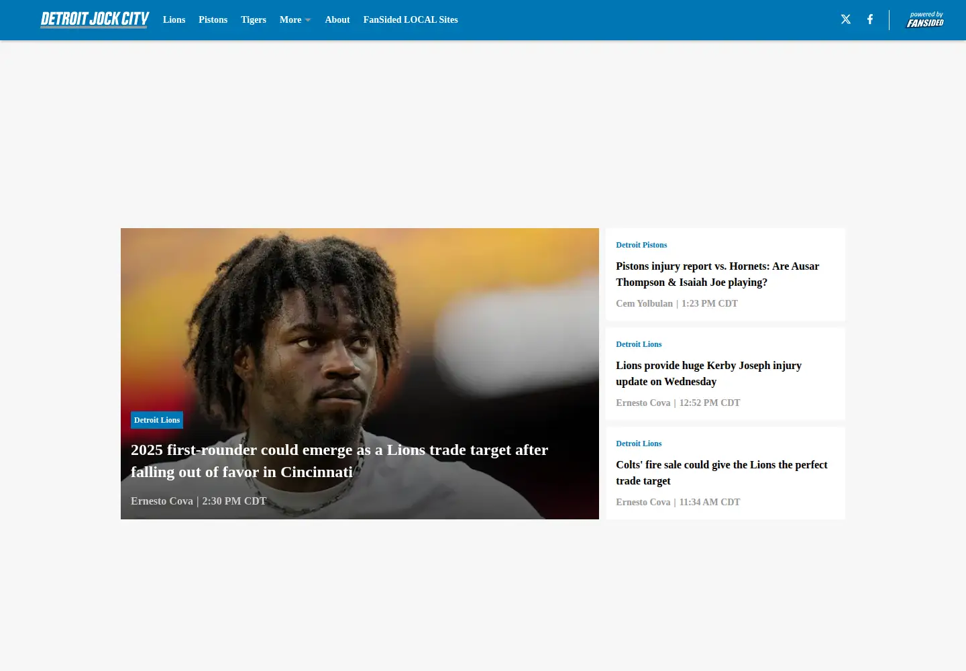Click the 1:23 PM CDT timestamp
The image size is (966, 671).
tap(710, 303)
